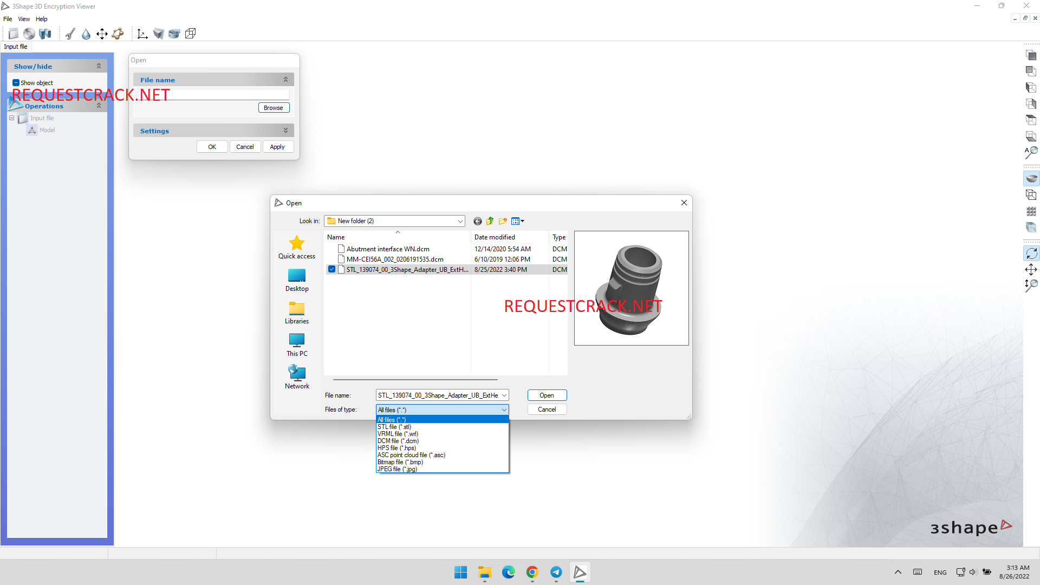Expand the Settings section
1040x585 pixels.
click(285, 131)
